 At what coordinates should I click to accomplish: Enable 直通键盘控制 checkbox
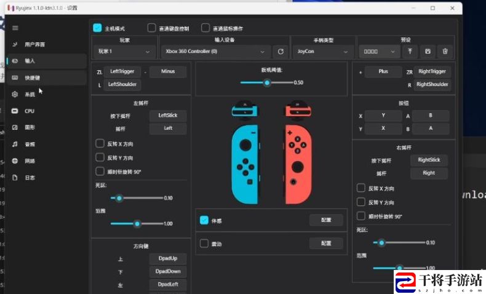(151, 28)
